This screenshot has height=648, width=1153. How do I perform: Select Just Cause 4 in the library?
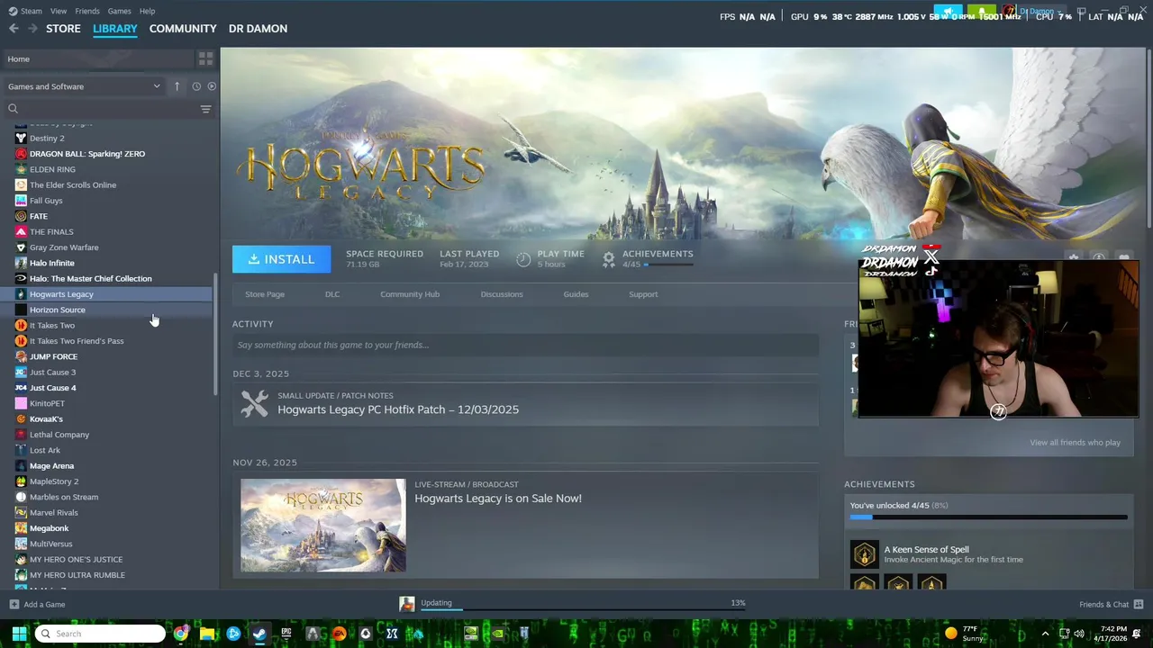coord(53,388)
